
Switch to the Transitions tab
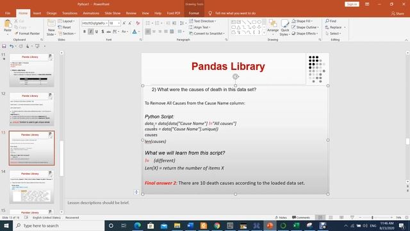tap(70, 13)
